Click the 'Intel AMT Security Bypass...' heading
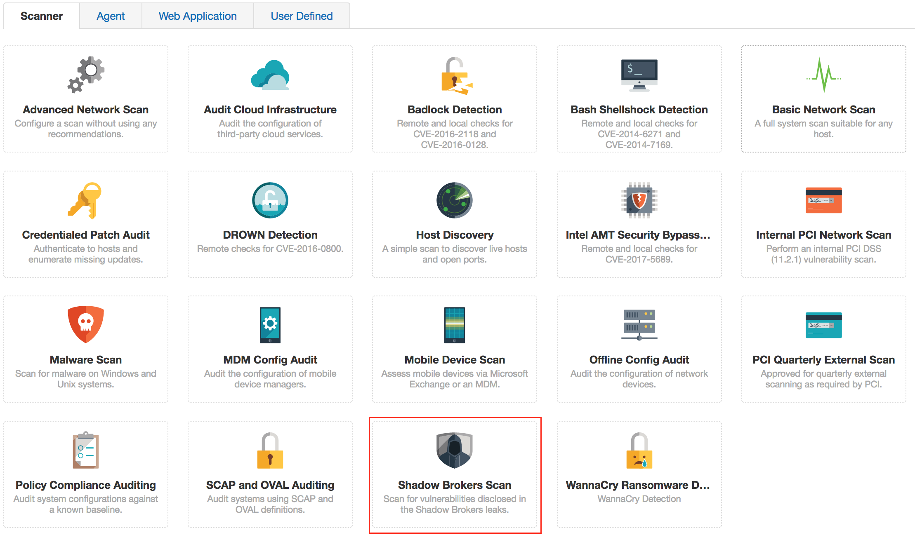 (x=638, y=235)
